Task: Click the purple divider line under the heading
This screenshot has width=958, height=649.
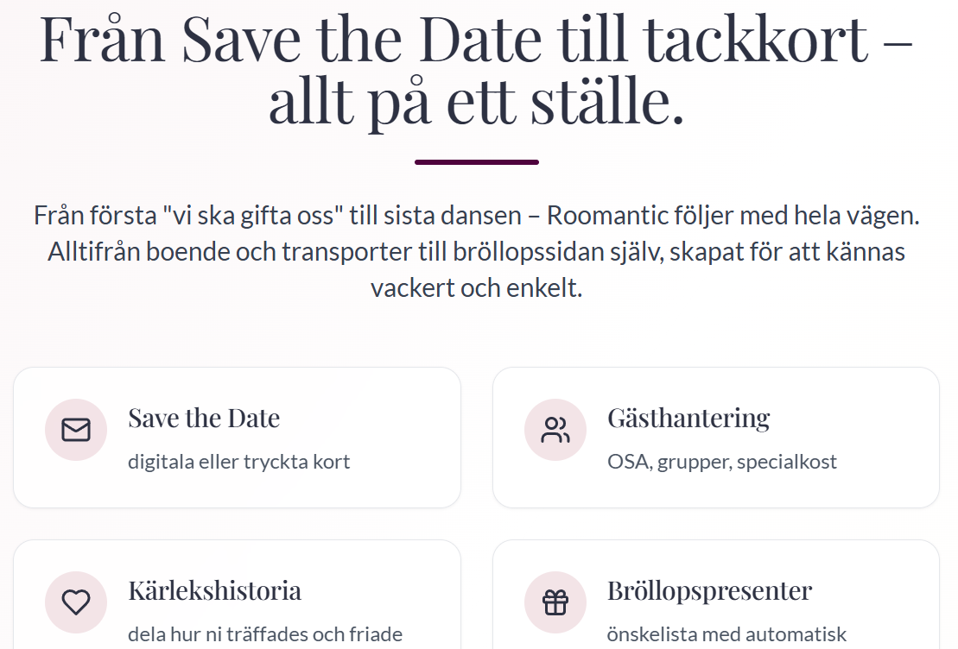Action: coord(477,162)
